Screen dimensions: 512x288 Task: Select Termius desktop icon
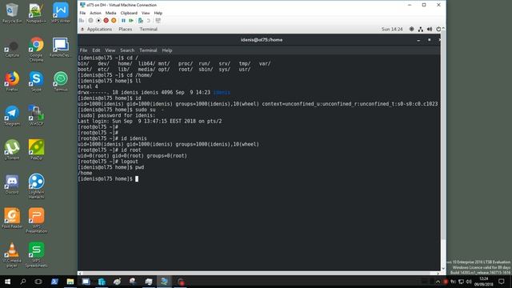point(61,81)
